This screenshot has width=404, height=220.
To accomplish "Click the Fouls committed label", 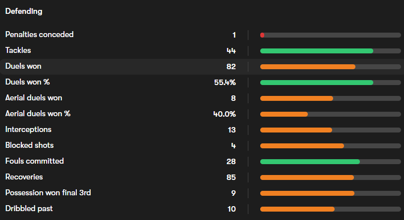I will [34, 161].
